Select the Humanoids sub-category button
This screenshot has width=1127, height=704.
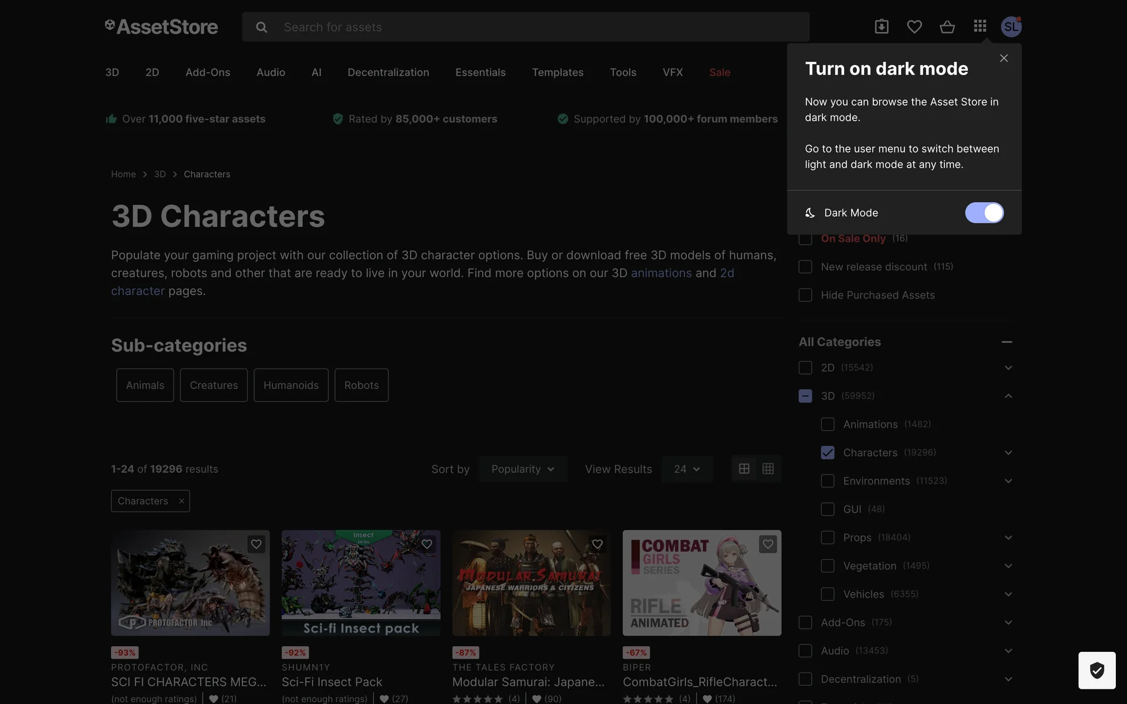point(291,385)
